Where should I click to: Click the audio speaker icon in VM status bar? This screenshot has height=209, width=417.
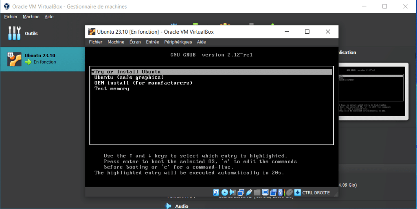233,192
